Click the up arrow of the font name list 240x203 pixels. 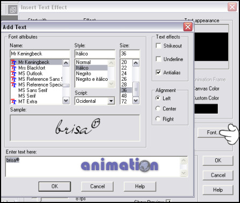(x=66, y=63)
